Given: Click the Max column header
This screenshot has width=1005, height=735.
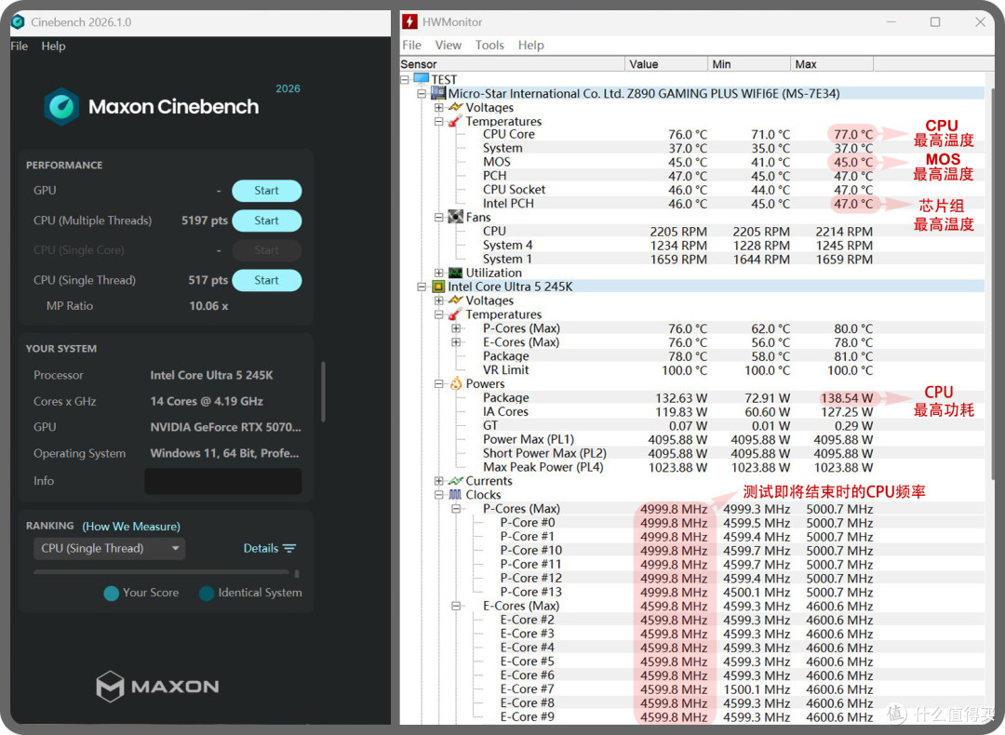Looking at the screenshot, I should click(832, 64).
